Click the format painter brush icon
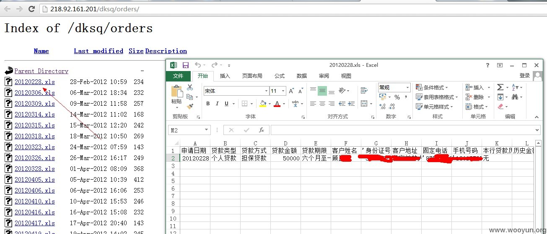This screenshot has height=234, width=547. click(x=190, y=107)
